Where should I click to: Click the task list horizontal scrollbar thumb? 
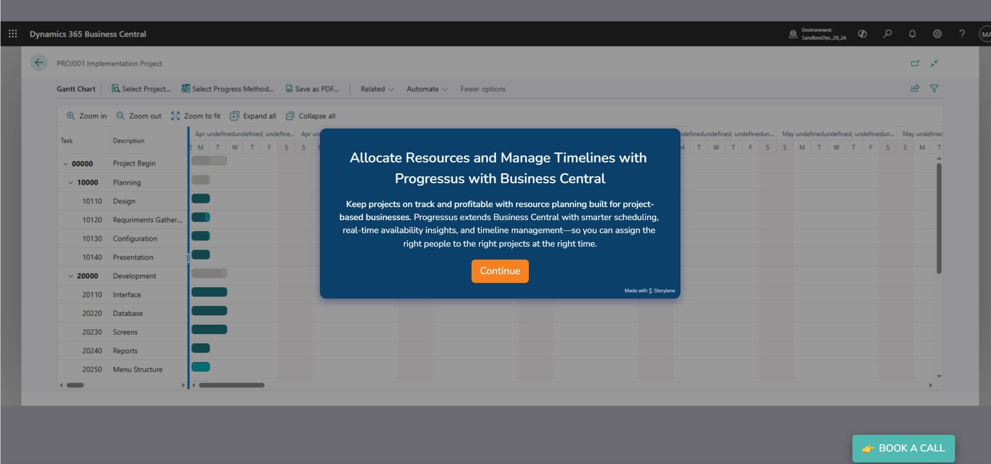(75, 385)
